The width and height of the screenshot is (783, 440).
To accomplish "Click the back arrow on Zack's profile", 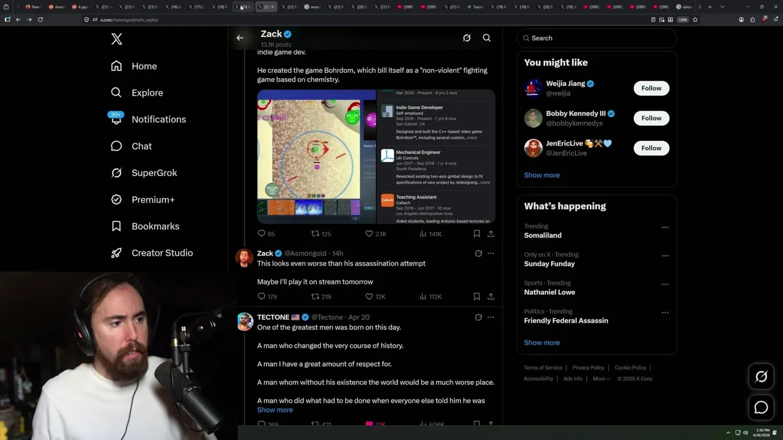I will tap(240, 38).
